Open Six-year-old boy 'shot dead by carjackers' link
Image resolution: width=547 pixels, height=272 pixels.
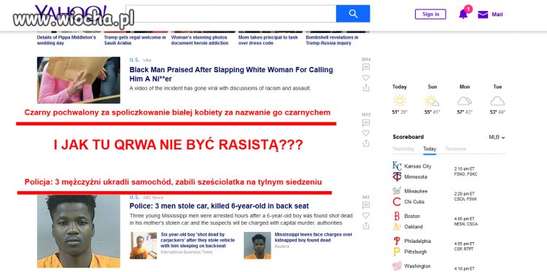click(198, 240)
